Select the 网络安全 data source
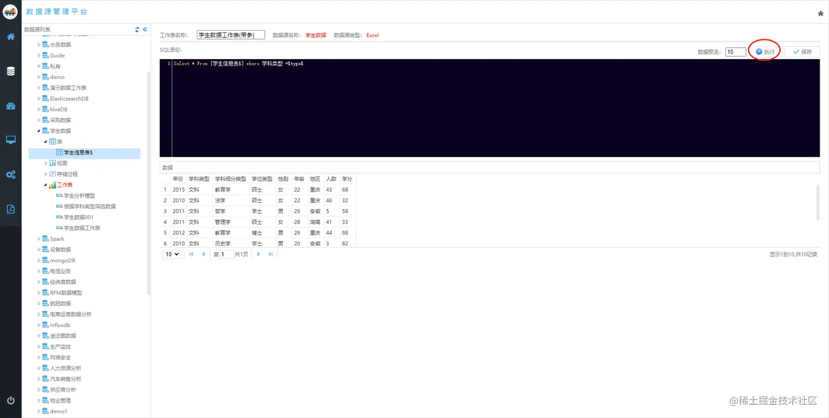This screenshot has height=418, width=829. (60, 357)
